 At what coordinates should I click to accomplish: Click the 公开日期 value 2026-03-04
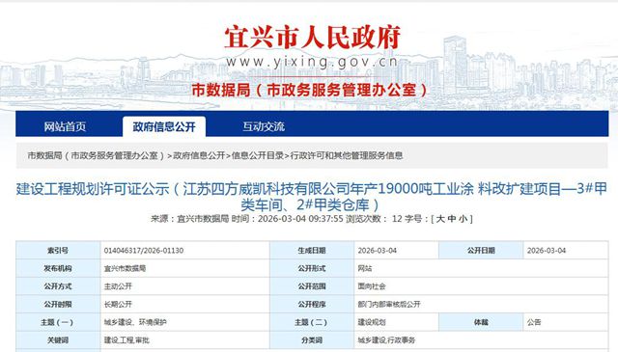coord(547,251)
